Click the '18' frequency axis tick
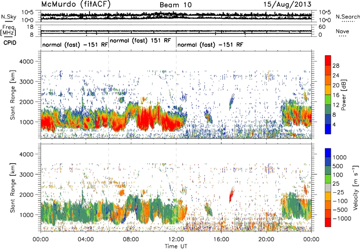 pos(30,27)
